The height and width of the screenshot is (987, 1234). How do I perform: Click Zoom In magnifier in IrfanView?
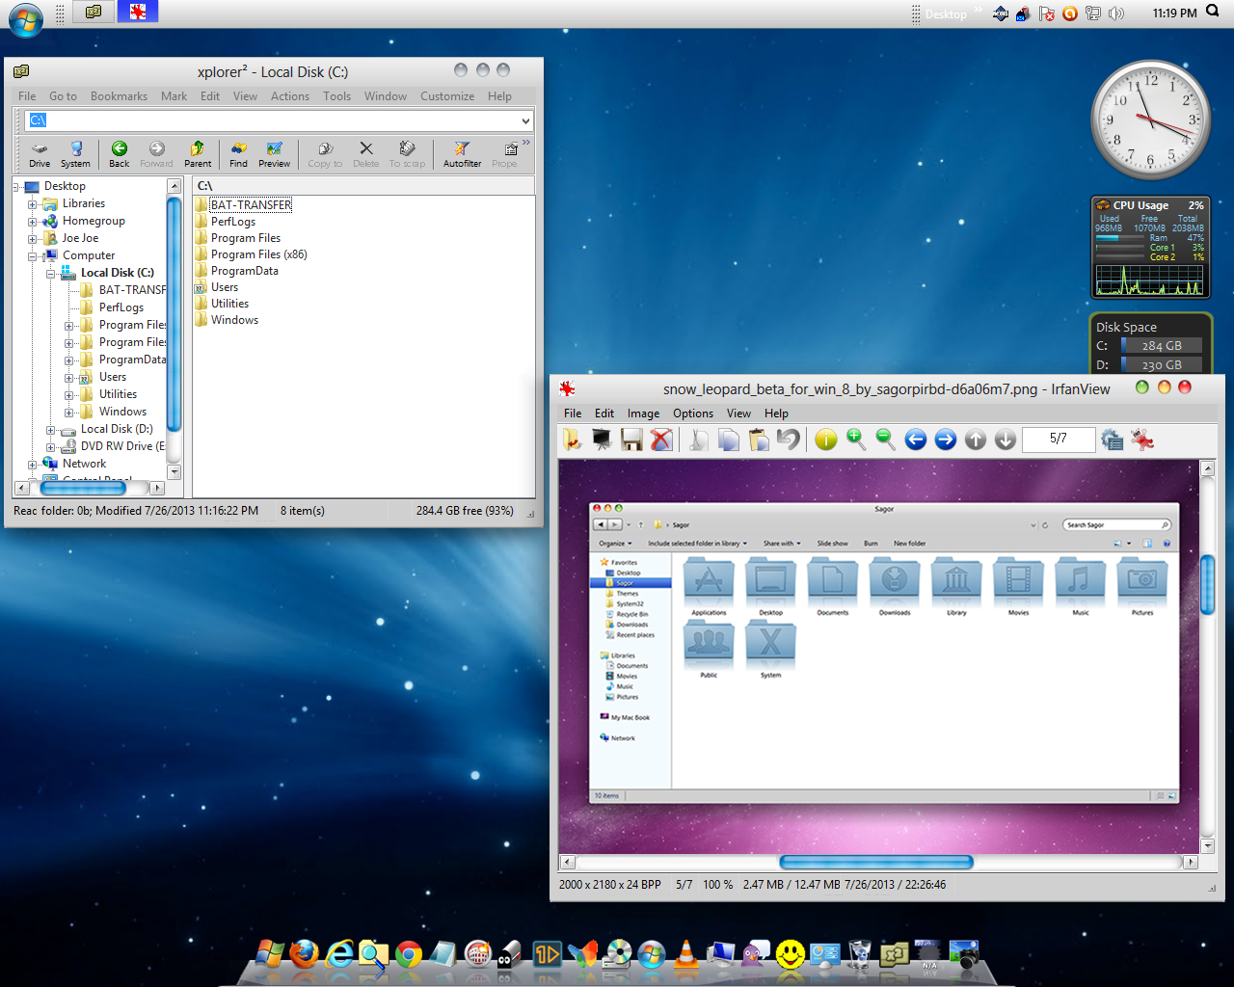coord(856,440)
